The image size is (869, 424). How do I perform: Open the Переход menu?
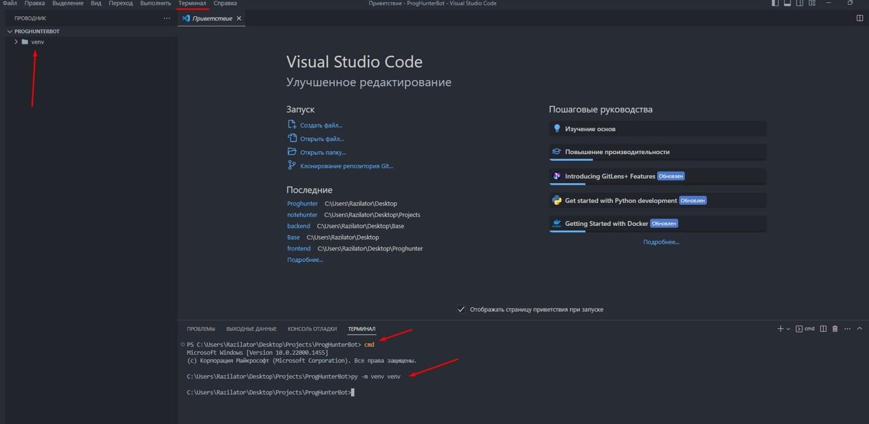121,3
